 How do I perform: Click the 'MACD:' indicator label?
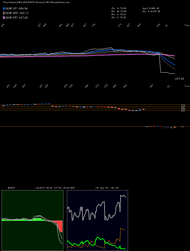point(11,188)
